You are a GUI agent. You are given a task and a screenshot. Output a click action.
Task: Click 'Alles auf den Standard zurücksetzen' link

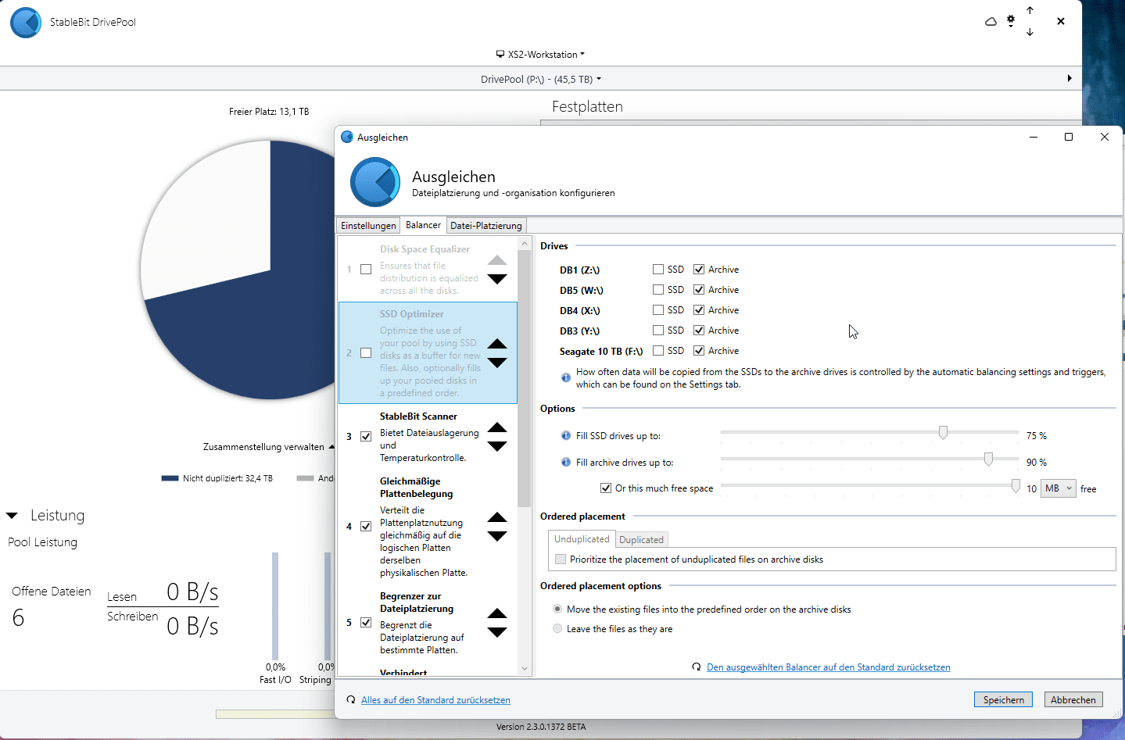[x=435, y=699]
